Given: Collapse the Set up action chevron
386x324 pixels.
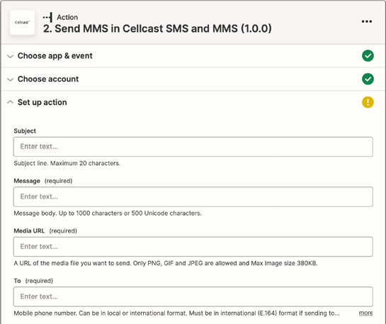Looking at the screenshot, I should point(10,102).
